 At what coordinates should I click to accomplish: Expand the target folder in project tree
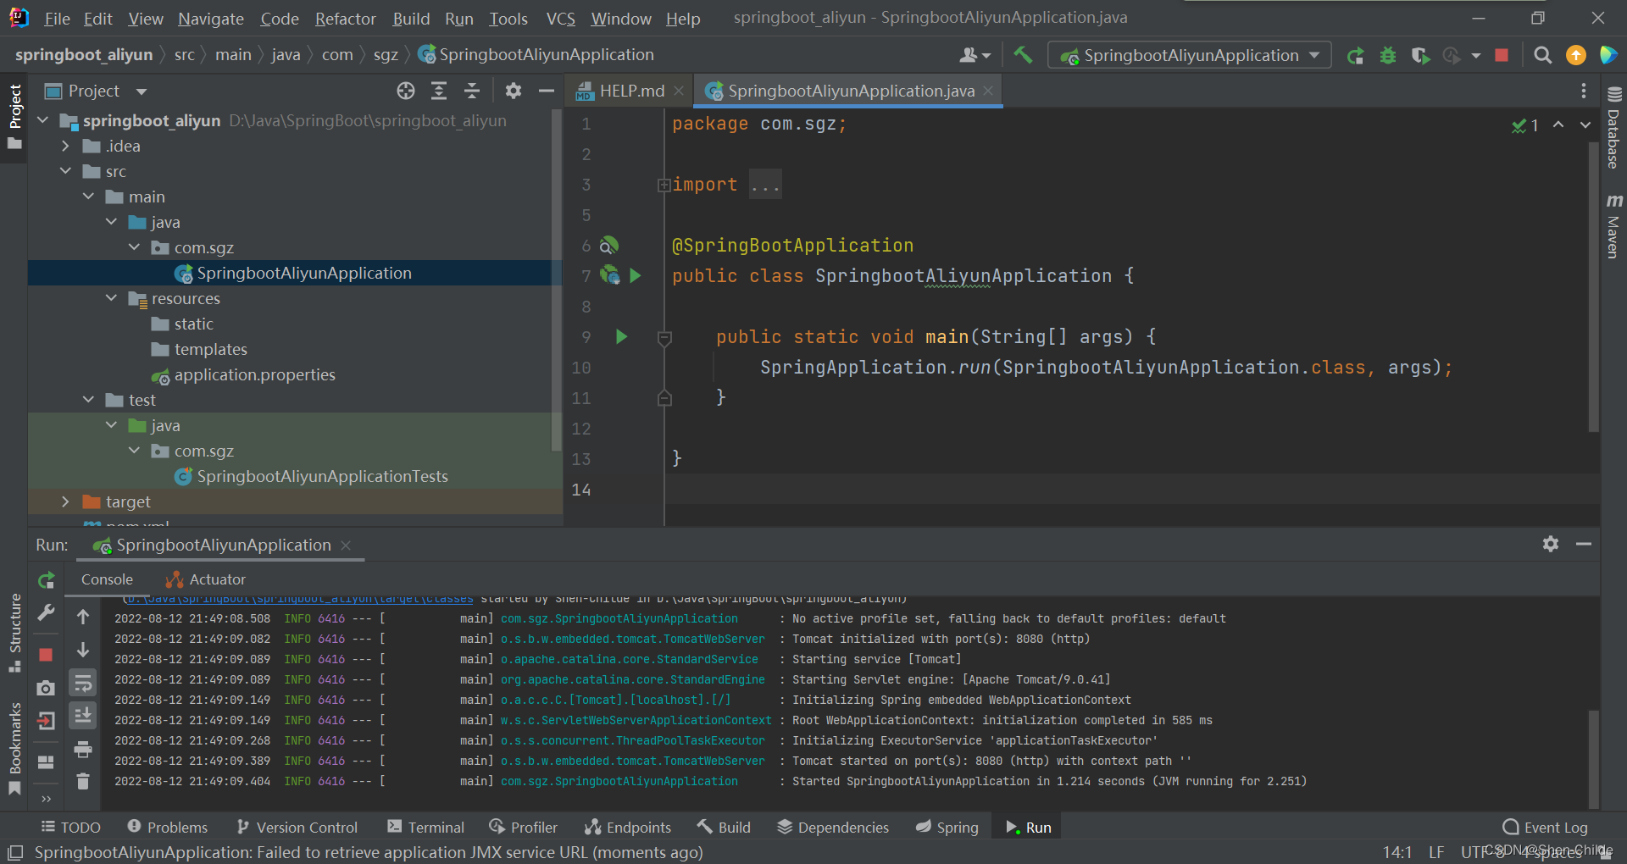[65, 501]
